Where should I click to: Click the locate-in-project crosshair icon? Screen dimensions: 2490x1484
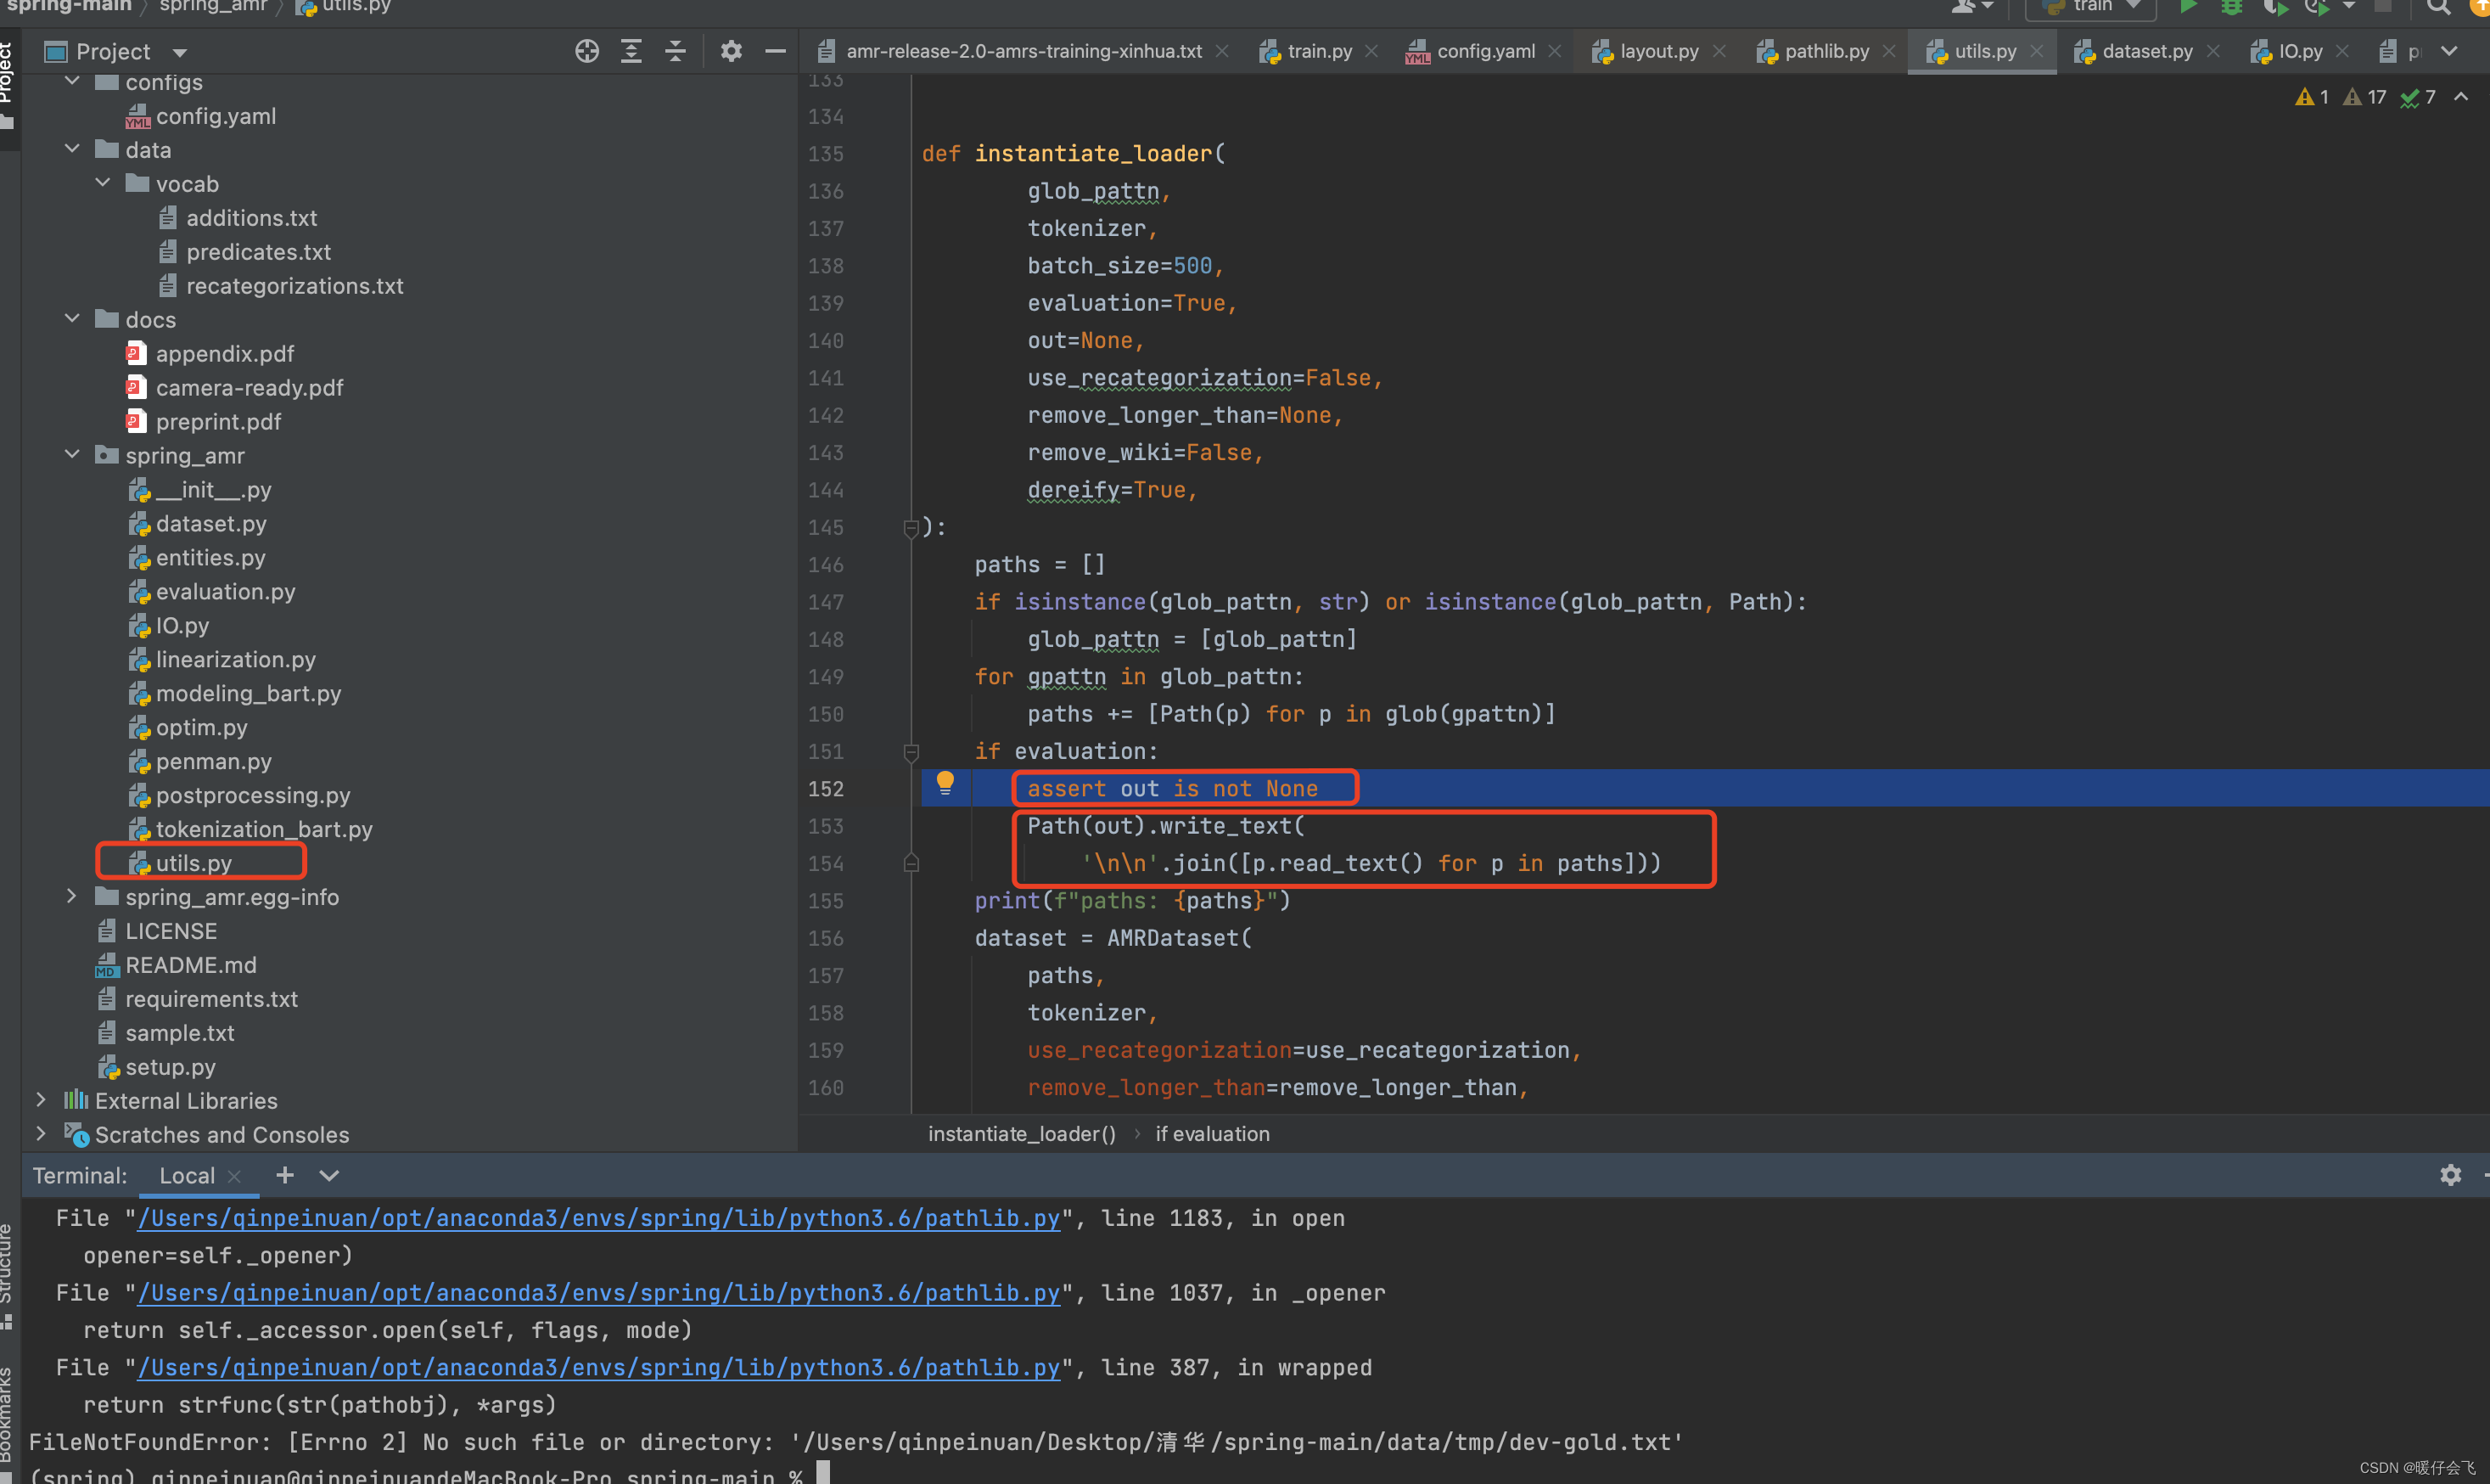pyautogui.click(x=586, y=51)
